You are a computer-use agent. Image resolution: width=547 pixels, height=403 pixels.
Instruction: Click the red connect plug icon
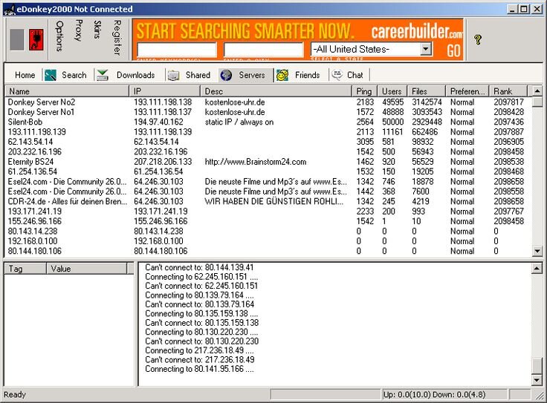click(x=36, y=40)
